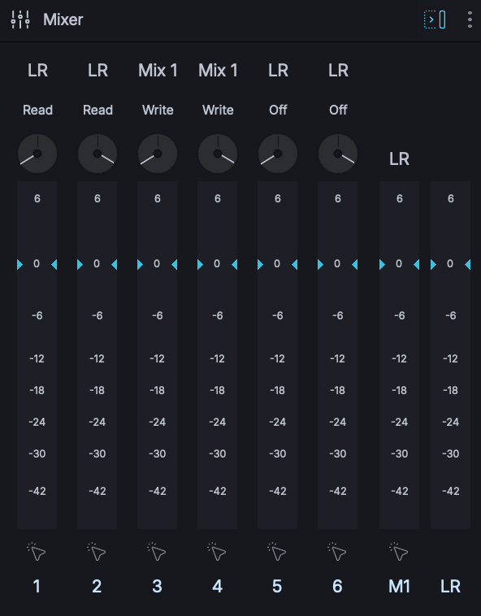Click the M1 fader handle at 0

point(399,264)
